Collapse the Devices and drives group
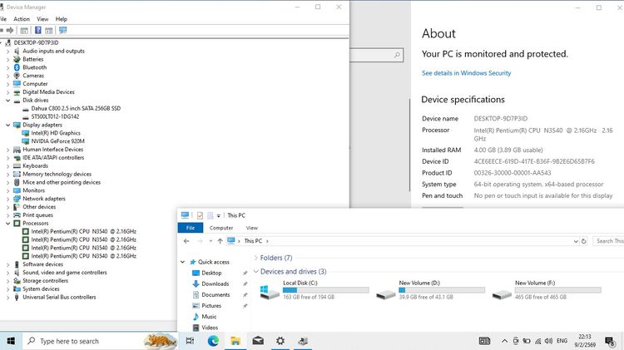The width and height of the screenshot is (624, 350). [256, 271]
